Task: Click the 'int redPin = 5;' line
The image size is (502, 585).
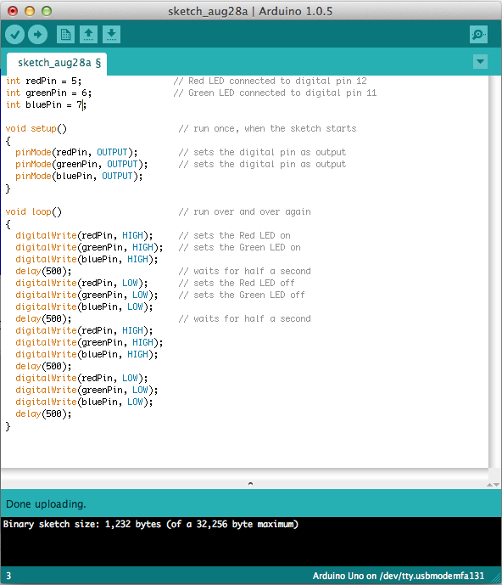Action: click(43, 81)
